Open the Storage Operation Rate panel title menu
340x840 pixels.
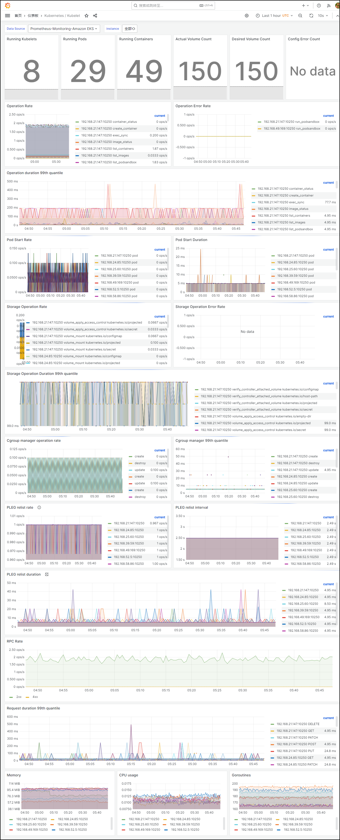[x=27, y=306]
